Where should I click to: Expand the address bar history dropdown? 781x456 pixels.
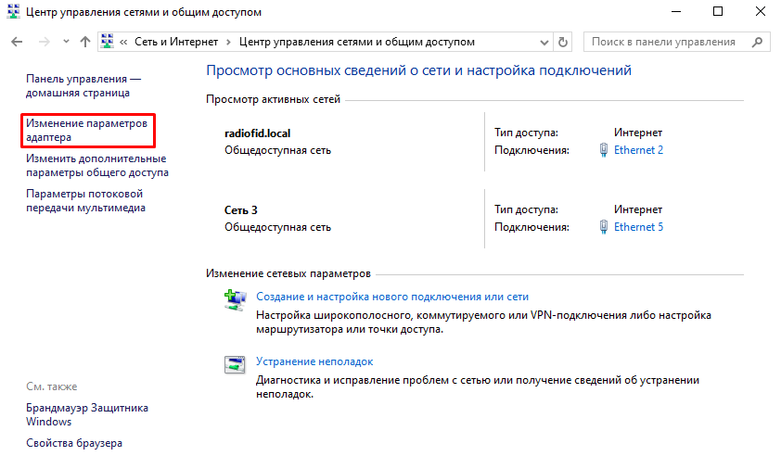(x=544, y=42)
